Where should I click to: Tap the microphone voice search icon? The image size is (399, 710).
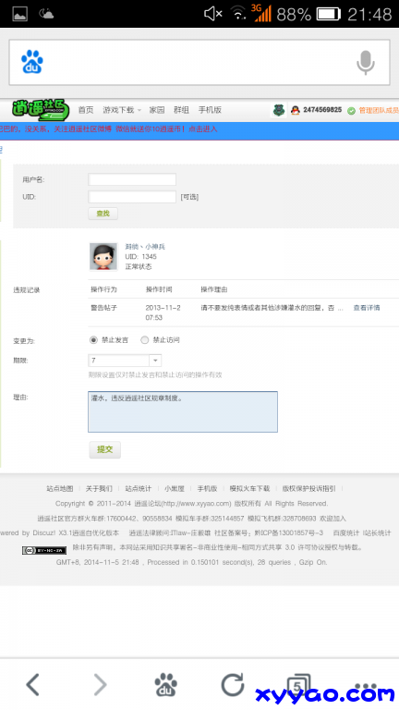[x=366, y=63]
